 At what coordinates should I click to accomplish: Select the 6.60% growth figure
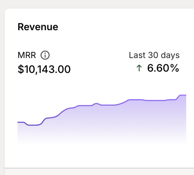click(163, 68)
